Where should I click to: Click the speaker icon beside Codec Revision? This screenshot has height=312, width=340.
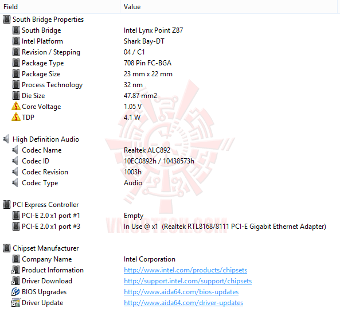[15, 172]
